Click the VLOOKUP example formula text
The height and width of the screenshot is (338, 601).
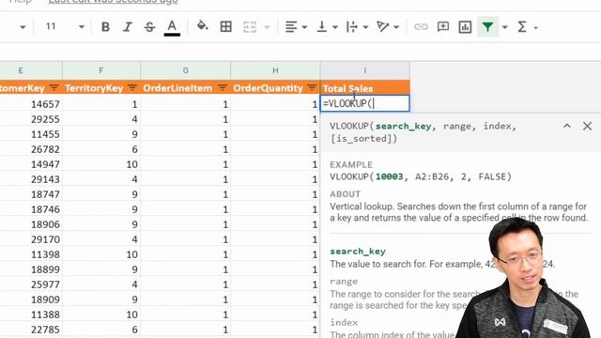click(421, 177)
